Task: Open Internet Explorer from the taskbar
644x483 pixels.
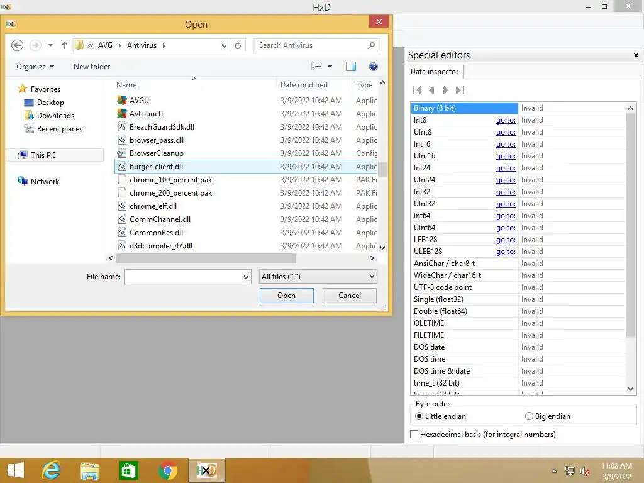Action: (x=52, y=470)
